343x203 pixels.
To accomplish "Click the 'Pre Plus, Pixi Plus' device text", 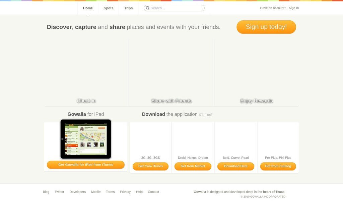I will tap(278, 158).
